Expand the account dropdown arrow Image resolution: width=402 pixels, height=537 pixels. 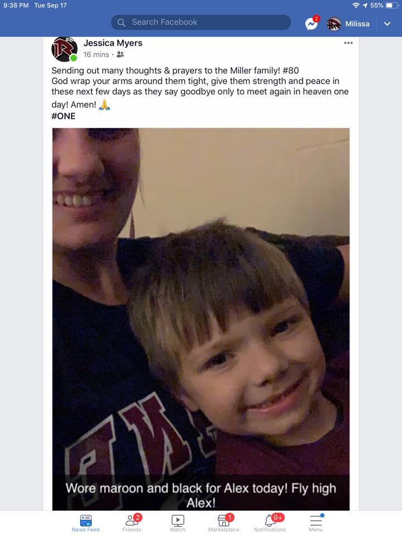pos(387,23)
